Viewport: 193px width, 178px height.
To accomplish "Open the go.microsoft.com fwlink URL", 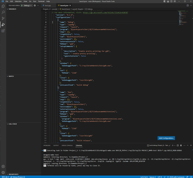I will coord(105,12).
